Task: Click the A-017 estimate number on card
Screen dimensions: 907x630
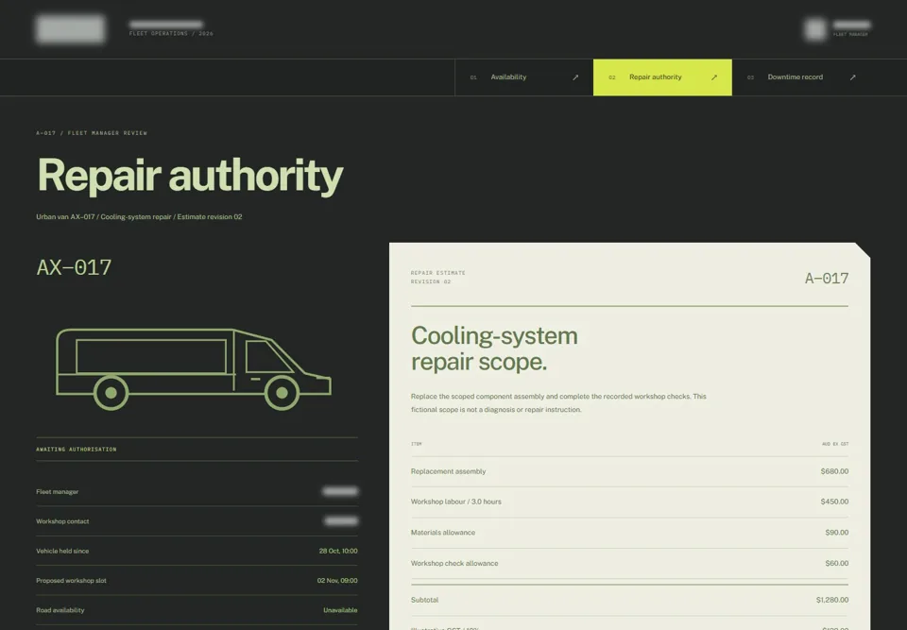Action: coord(827,279)
